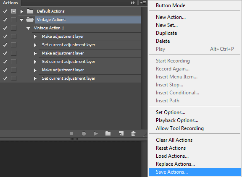Collapse panel with double-arrow icon

coord(133,3)
